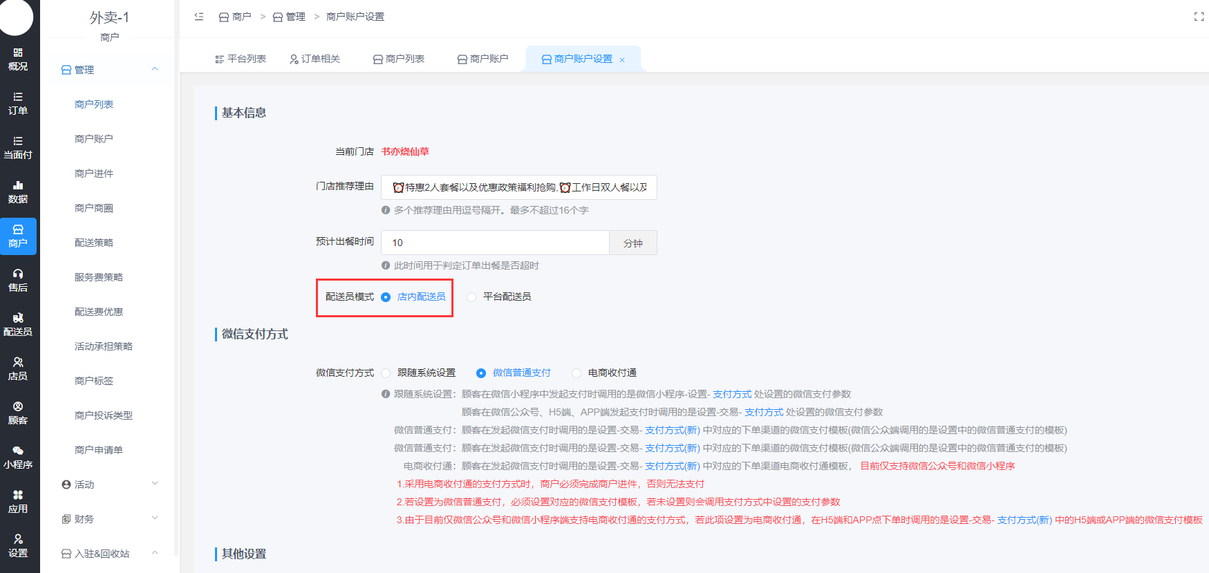This screenshot has height=573, width=1209.
Task: Select the 商户 merchant sidebar icon
Action: 18,236
